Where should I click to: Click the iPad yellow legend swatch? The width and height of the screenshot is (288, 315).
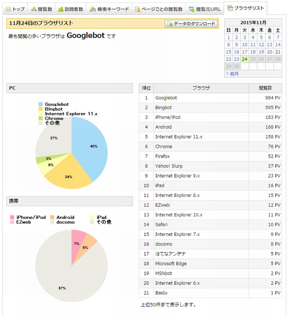(x=92, y=217)
